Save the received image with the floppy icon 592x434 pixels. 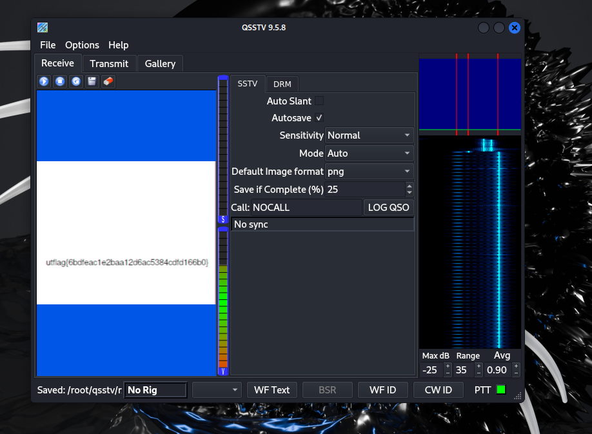pos(92,81)
